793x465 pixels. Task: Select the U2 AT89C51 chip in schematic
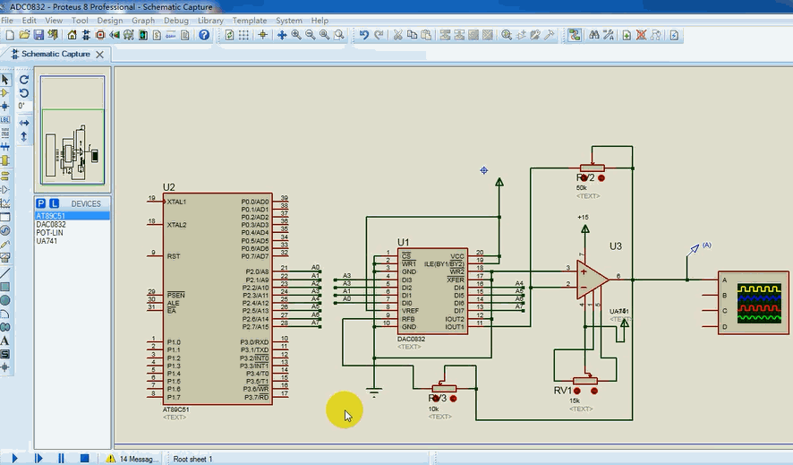coord(217,298)
